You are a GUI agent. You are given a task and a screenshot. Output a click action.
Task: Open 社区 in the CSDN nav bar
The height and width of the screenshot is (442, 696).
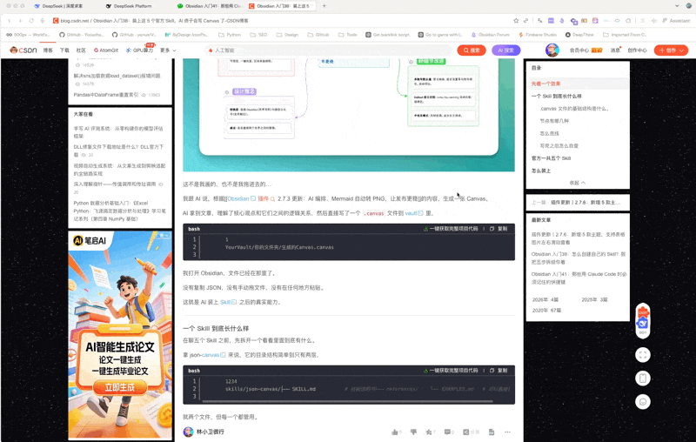click(x=81, y=50)
